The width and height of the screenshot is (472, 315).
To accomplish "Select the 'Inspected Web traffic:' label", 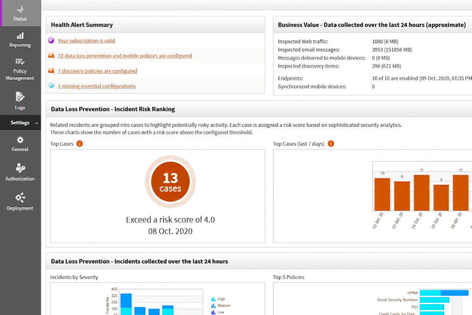I will coord(303,42).
